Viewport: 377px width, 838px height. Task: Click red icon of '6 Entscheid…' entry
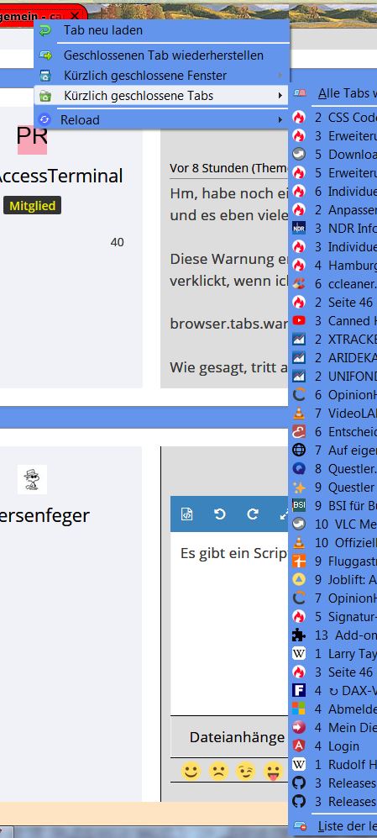click(x=299, y=432)
